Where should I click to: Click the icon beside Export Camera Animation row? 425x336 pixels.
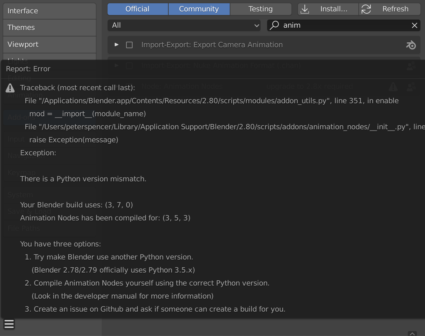(x=410, y=45)
